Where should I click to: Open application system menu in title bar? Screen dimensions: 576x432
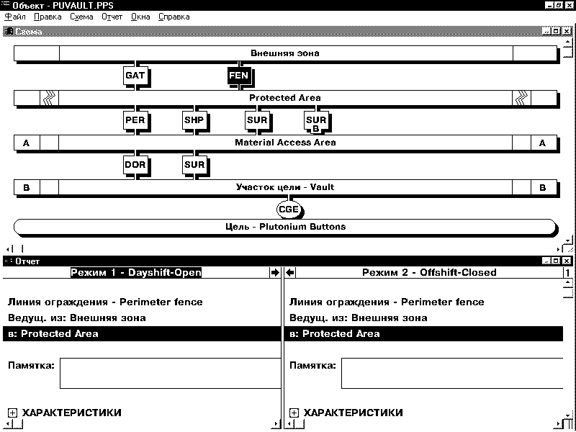pyautogui.click(x=5, y=5)
